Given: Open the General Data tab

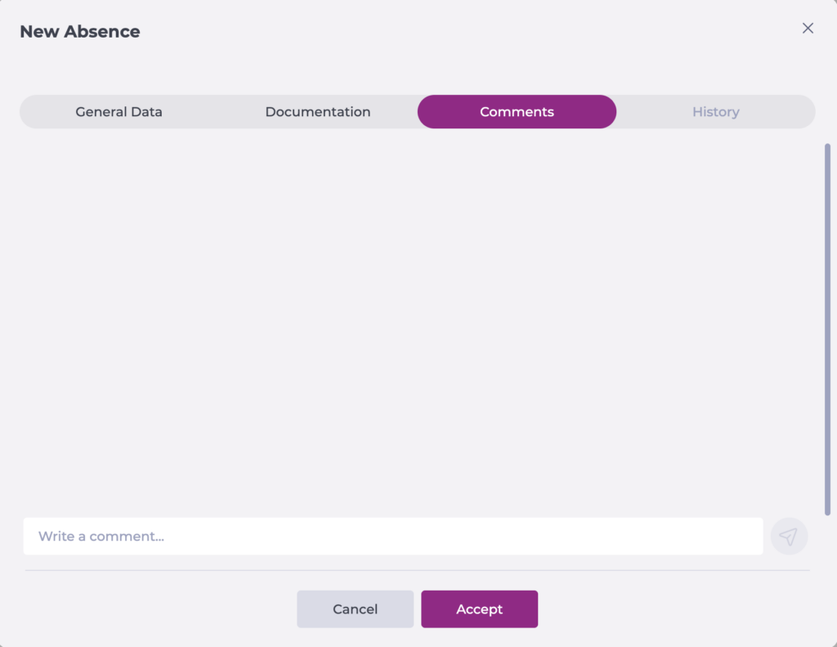Looking at the screenshot, I should coord(119,112).
